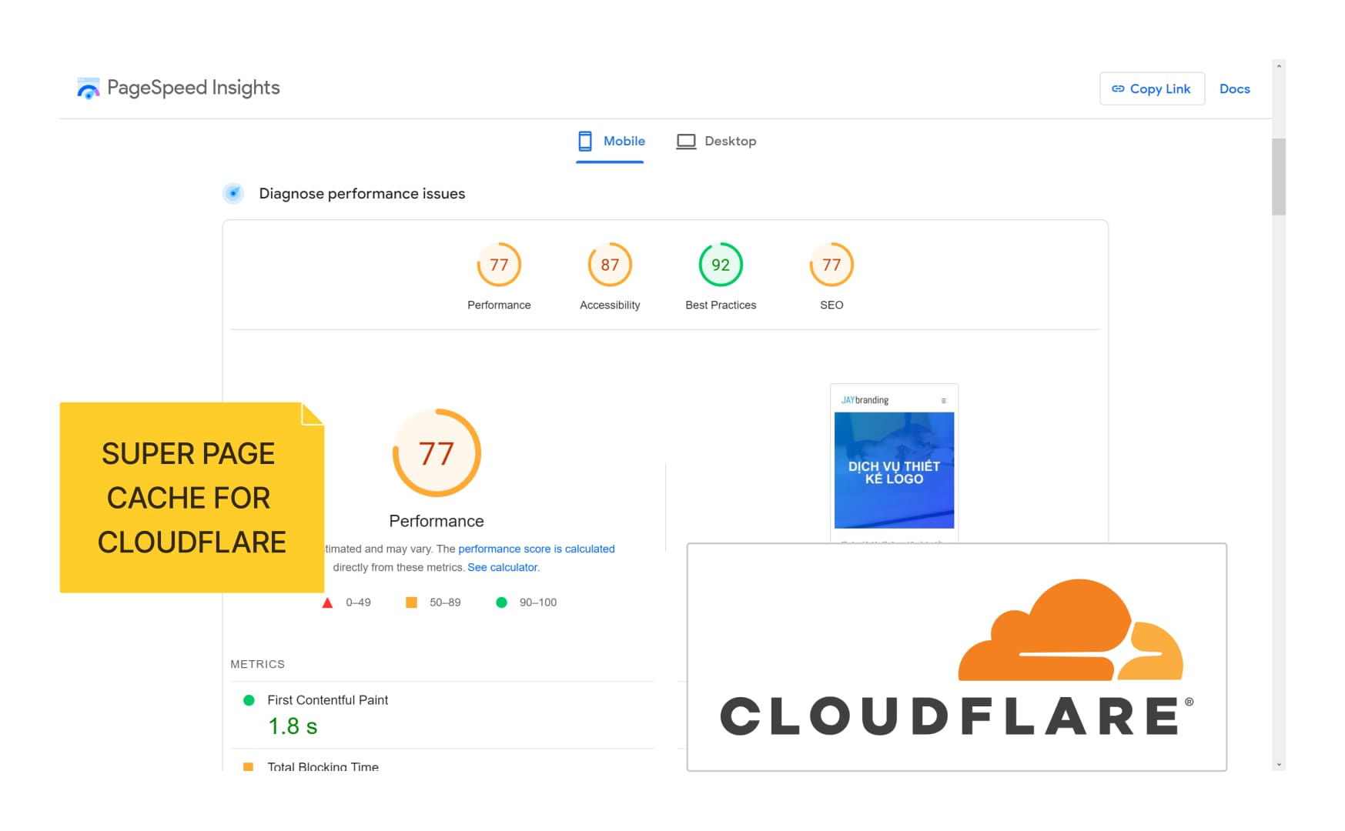Click the Diagnose performance issues heading
This screenshot has height=831, width=1345.
[x=362, y=194]
